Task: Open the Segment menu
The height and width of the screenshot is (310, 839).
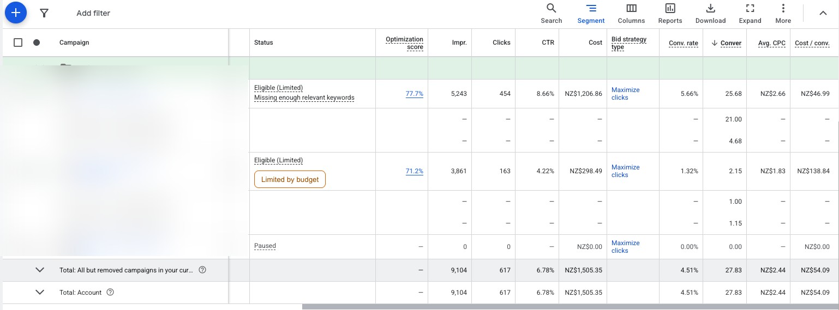Action: tap(591, 14)
